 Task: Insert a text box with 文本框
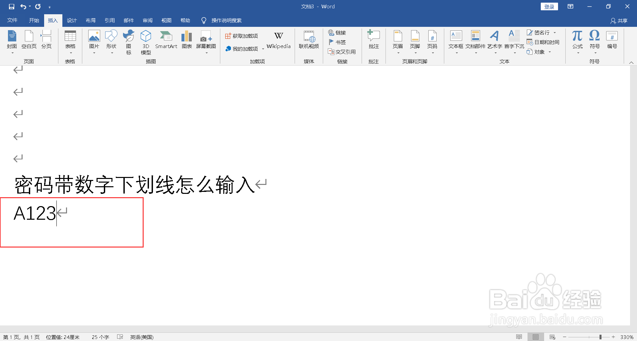(x=456, y=40)
